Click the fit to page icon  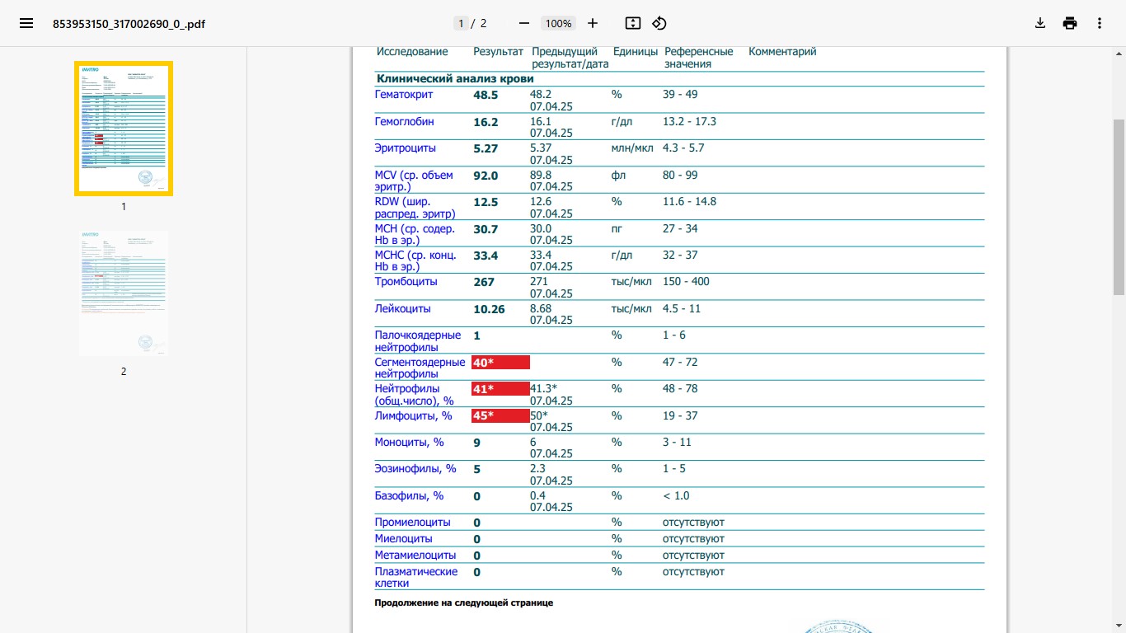(632, 23)
